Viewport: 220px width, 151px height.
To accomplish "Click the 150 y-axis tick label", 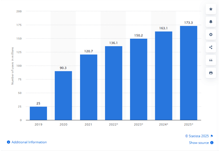I will tap(19, 38).
